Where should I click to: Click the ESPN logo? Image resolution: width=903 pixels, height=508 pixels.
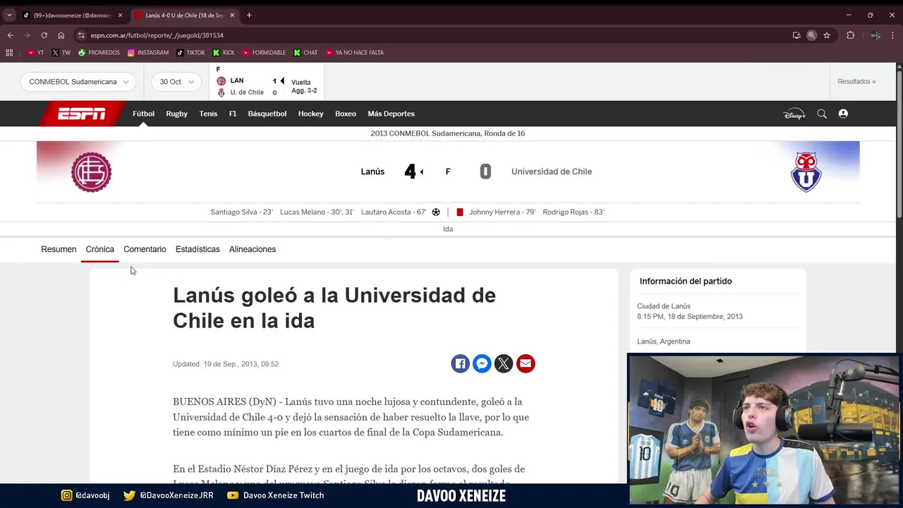(82, 114)
